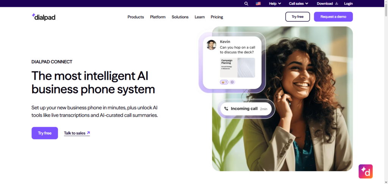Click the outlined Try free header button

pos(297,17)
